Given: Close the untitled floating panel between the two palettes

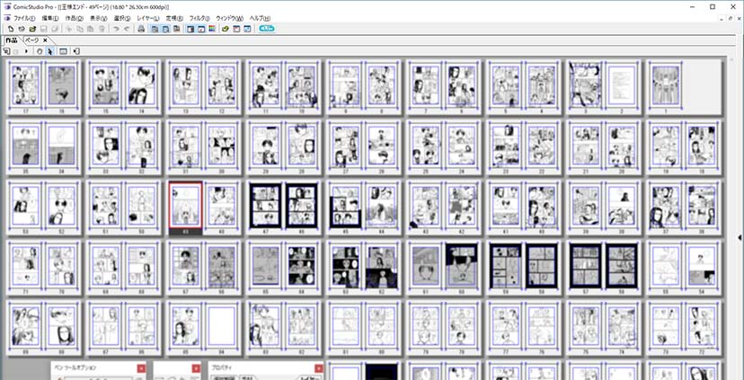Looking at the screenshot, I should click(x=197, y=368).
